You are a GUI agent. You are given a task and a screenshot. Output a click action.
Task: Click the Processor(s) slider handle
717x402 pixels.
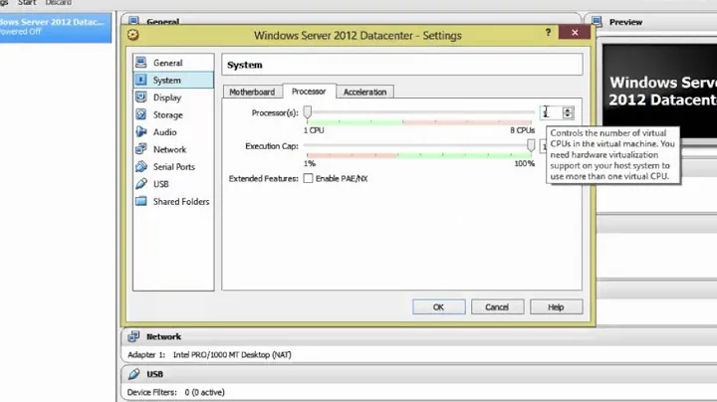click(x=308, y=111)
